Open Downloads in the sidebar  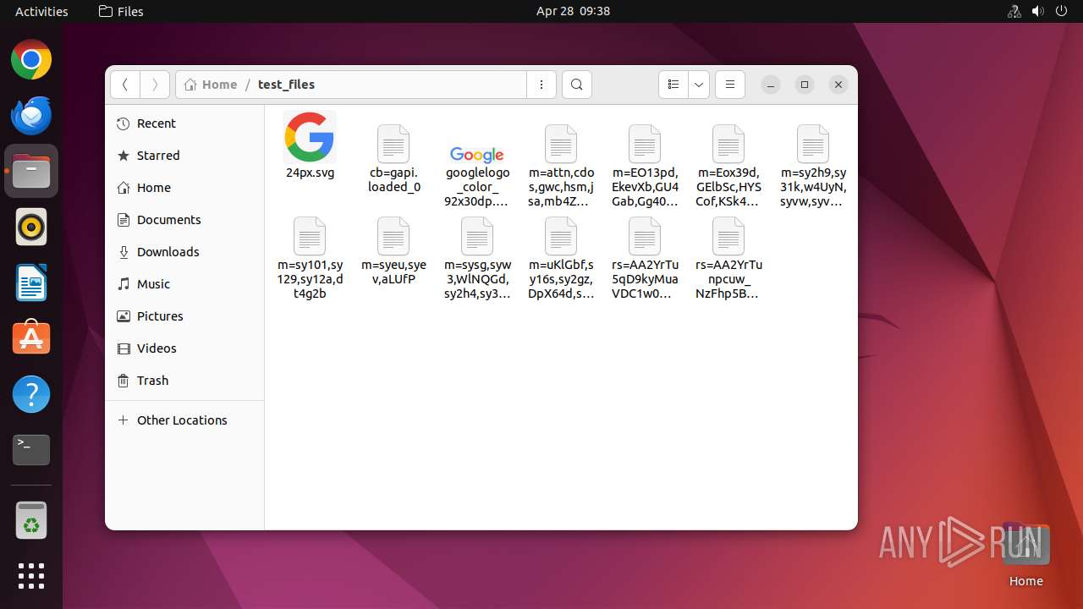point(184,252)
